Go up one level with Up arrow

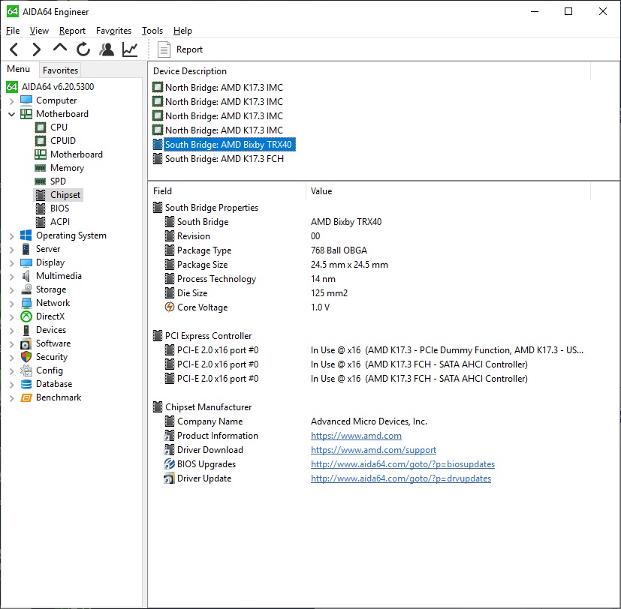pos(60,49)
